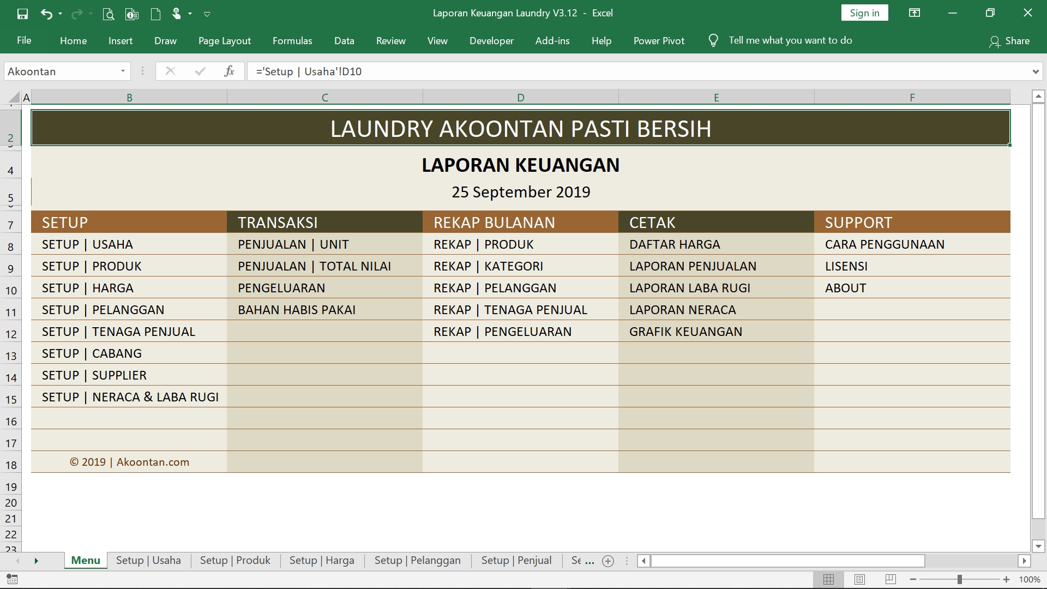
Task: Open Customize Quick Access Toolbar menu
Action: 207,14
